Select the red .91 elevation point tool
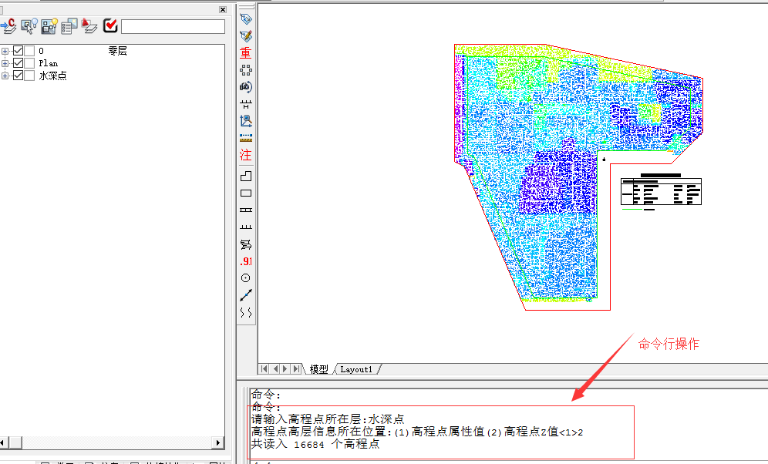The height and width of the screenshot is (464, 768). pos(246,261)
